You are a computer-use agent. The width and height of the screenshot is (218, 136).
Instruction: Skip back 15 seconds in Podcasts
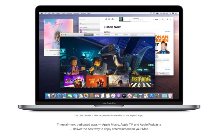[x=106, y=19]
